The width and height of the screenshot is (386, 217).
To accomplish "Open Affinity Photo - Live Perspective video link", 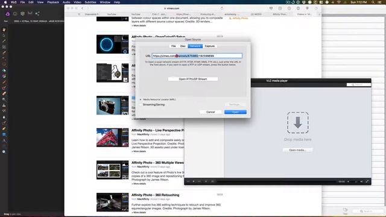I will click(x=157, y=130).
